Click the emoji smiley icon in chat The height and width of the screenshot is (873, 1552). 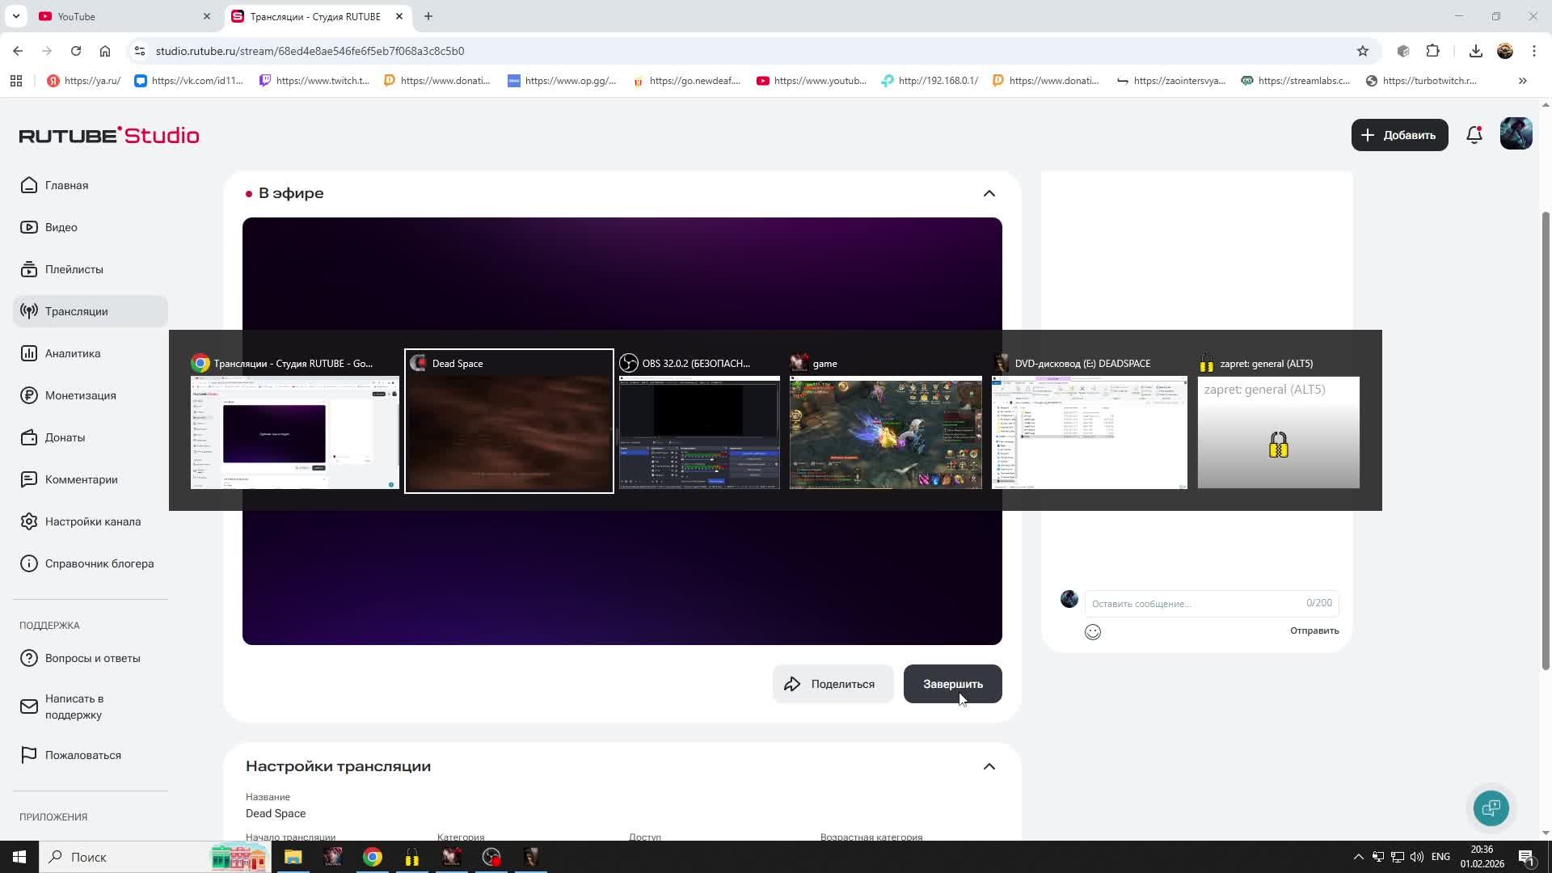point(1093,632)
